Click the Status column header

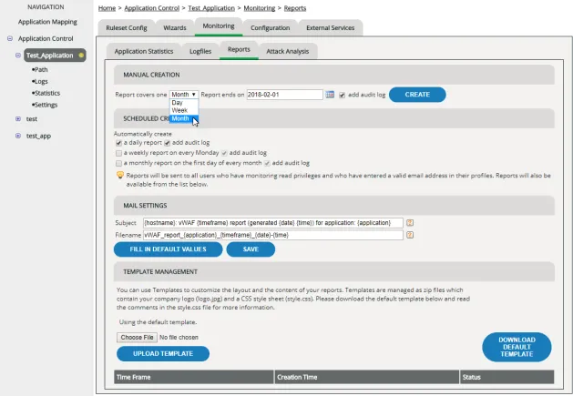506,377
